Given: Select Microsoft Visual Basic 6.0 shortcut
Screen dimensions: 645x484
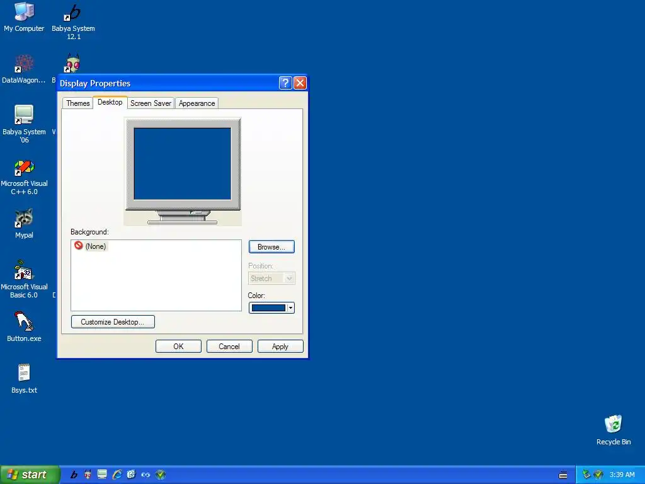Looking at the screenshot, I should pos(24,280).
